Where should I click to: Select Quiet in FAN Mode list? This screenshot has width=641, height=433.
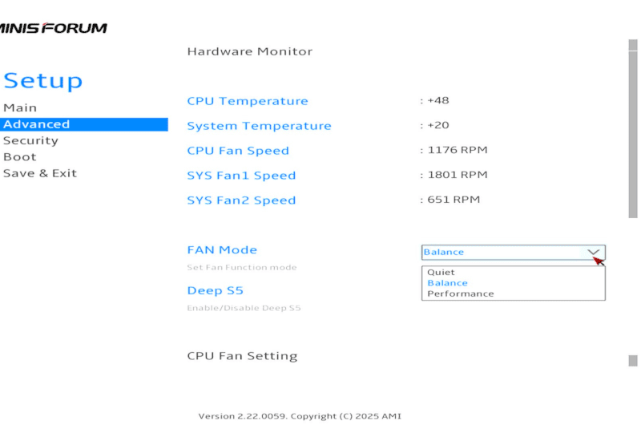441,273
